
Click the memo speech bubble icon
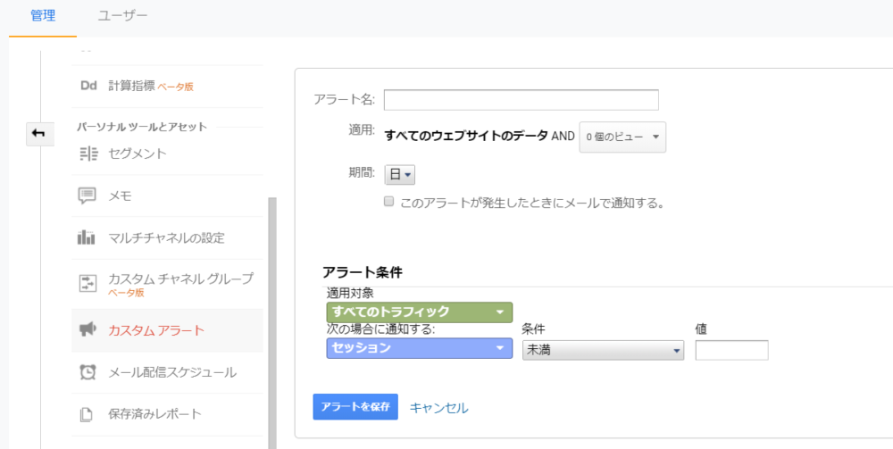click(x=88, y=195)
